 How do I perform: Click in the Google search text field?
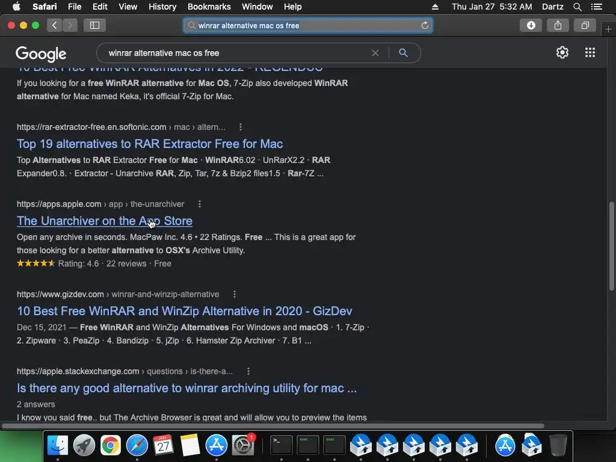tap(236, 53)
